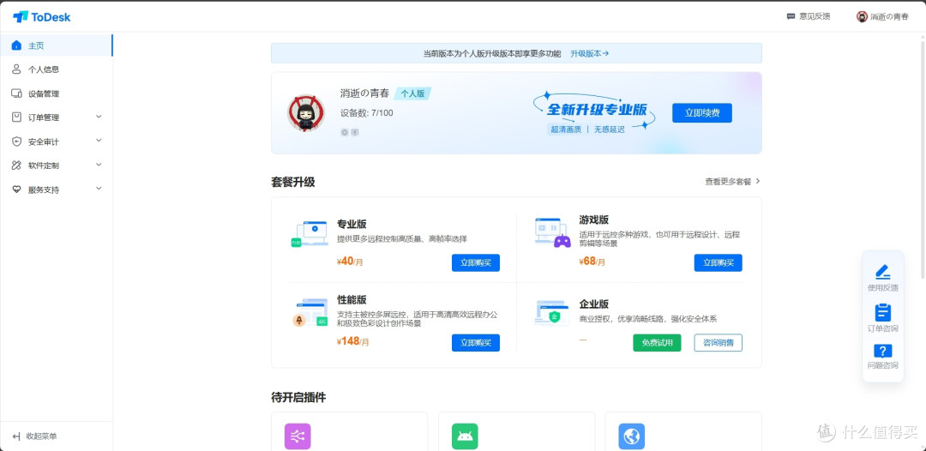Image resolution: width=926 pixels, height=451 pixels.
Task: Click the large profile avatar image
Action: click(x=306, y=113)
